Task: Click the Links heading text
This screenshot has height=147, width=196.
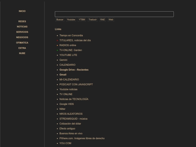Action: tap(58, 29)
